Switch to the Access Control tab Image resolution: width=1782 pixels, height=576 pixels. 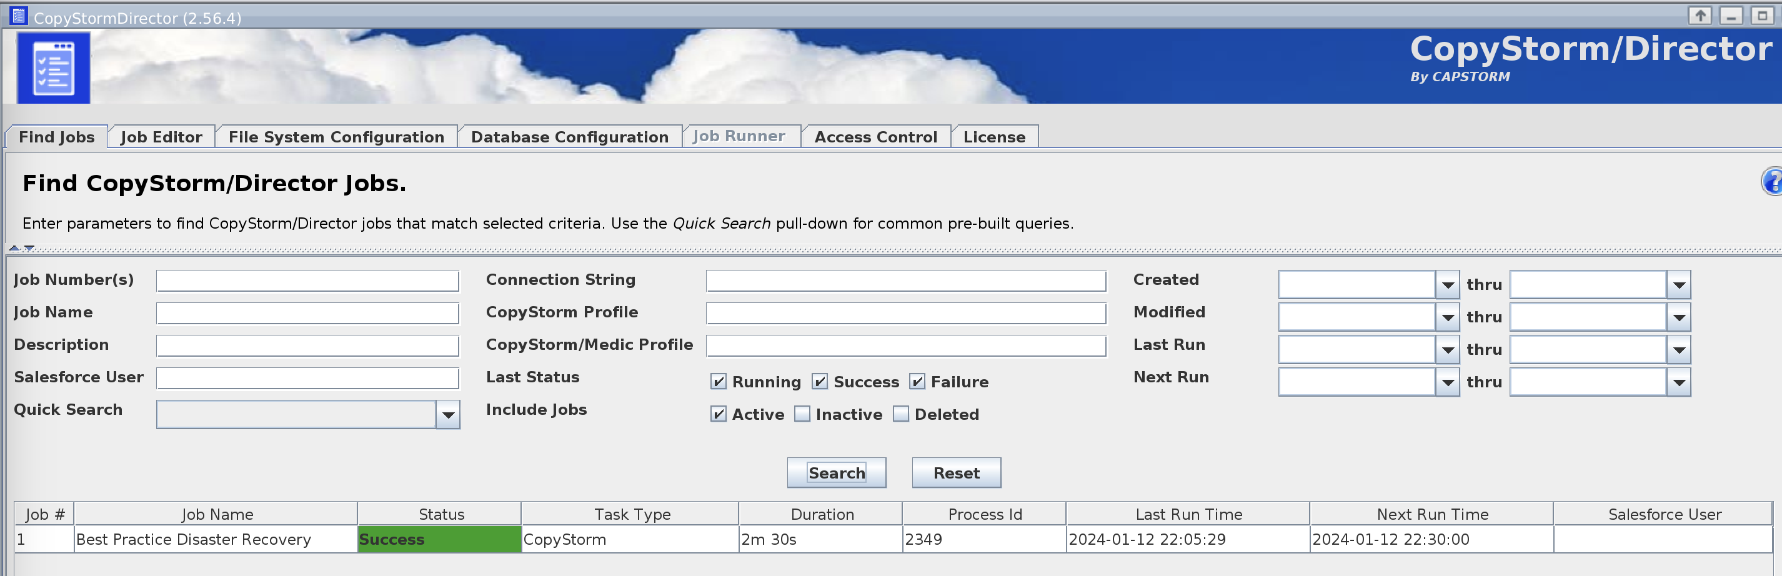tap(876, 136)
